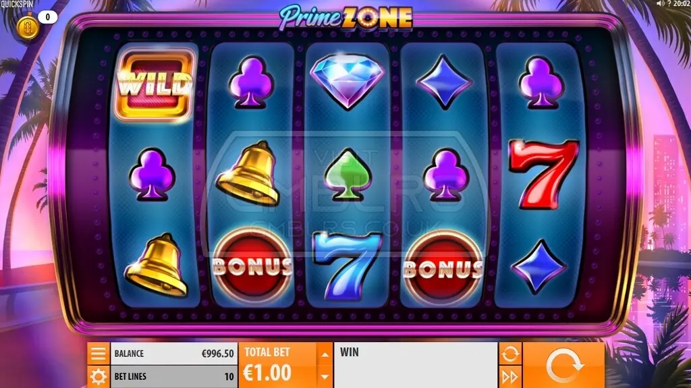Click the red 7 symbol on fifth reel
The width and height of the screenshot is (691, 388).
pos(543,175)
